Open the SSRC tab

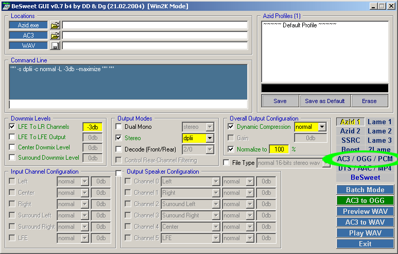click(x=350, y=140)
